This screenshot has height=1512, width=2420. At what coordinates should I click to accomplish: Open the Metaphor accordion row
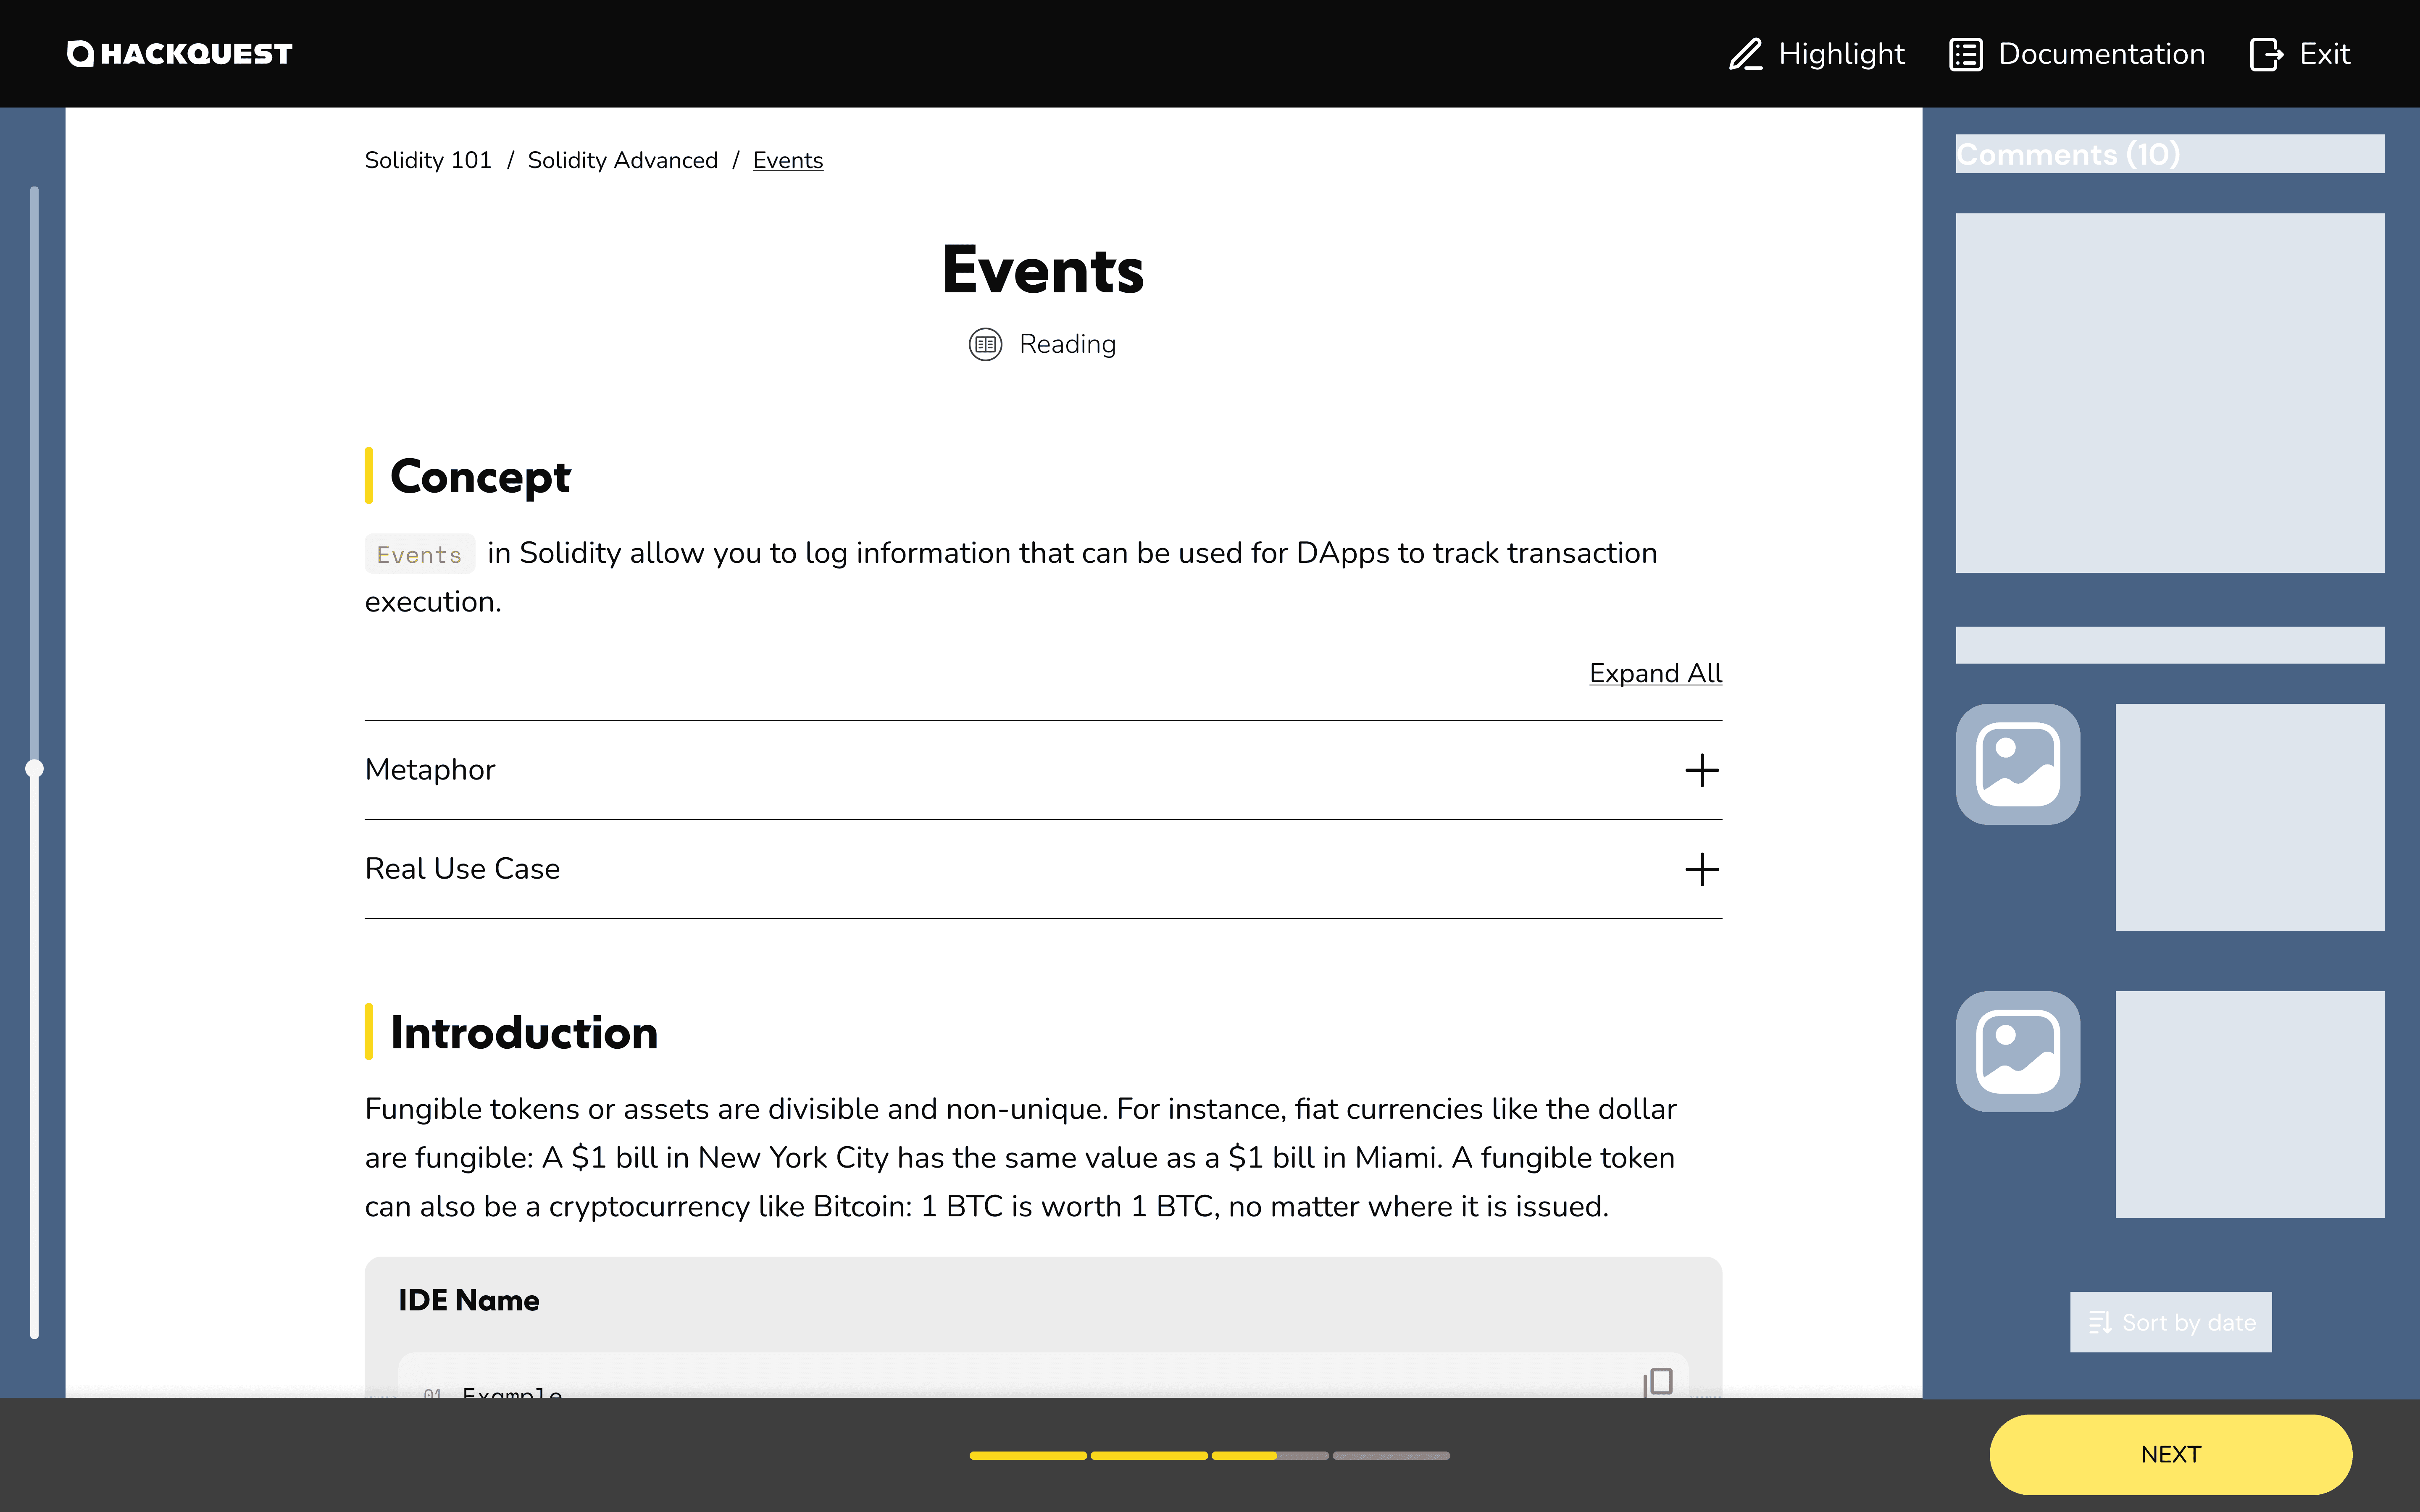pyautogui.click(x=1043, y=770)
